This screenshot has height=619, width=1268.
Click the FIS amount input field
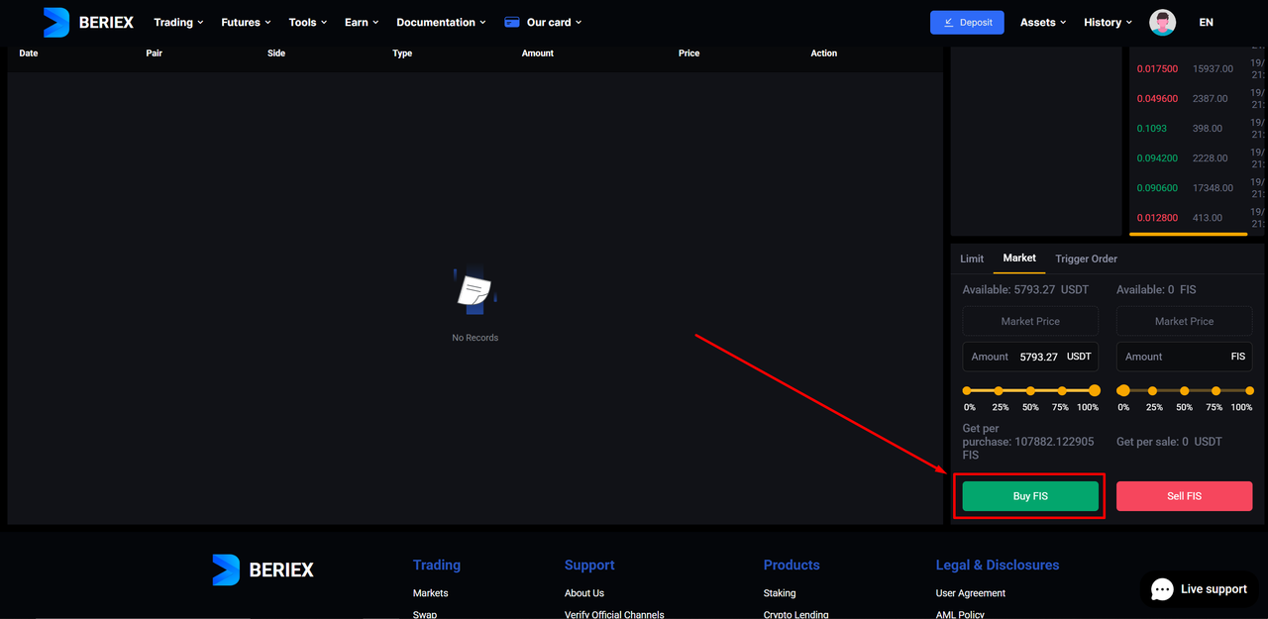[1184, 357]
